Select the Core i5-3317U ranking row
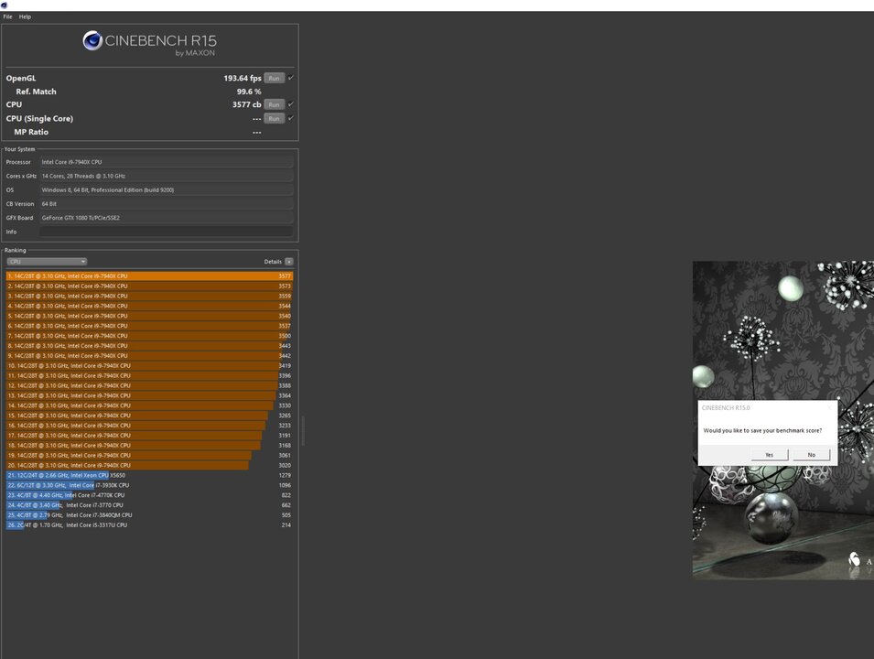Screen dimensions: 874x659 (149, 525)
